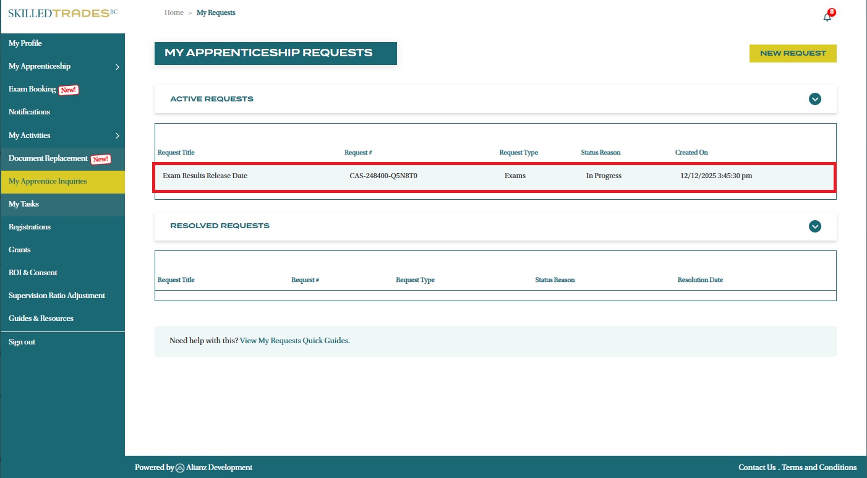The width and height of the screenshot is (867, 478).
Task: Open the My Profile menu item
Action: 25,43
